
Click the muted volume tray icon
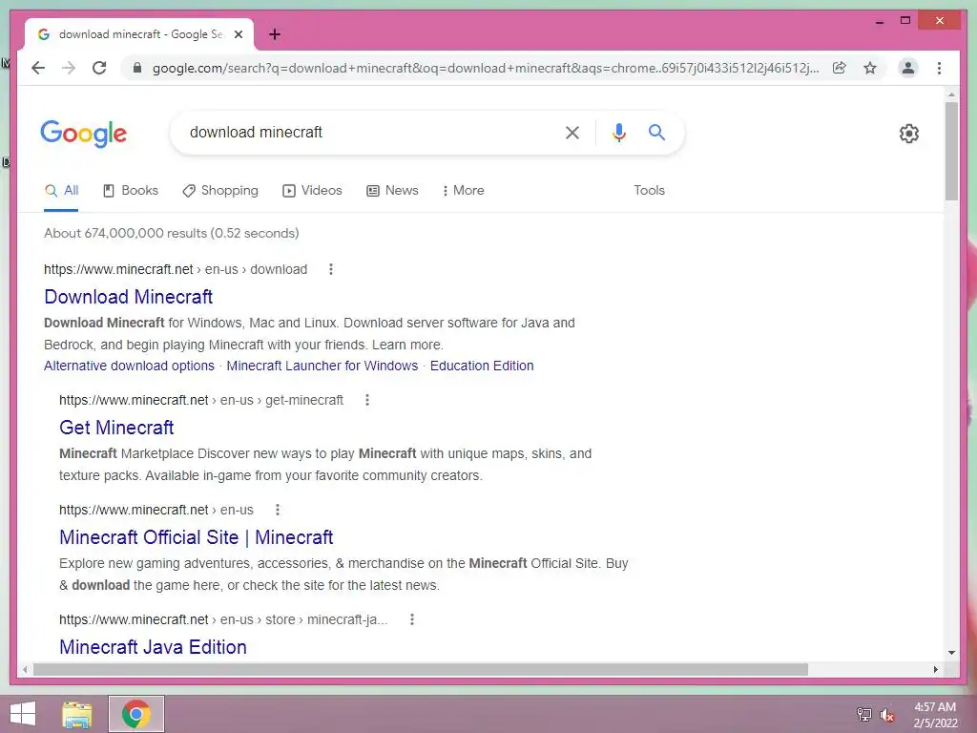coord(886,715)
